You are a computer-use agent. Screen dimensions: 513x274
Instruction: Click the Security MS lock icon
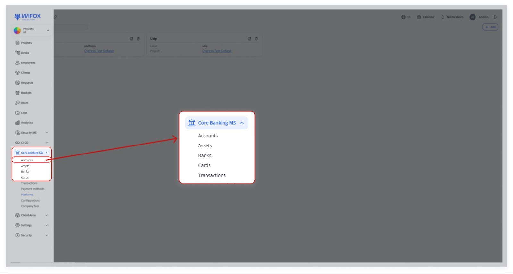[17, 133]
